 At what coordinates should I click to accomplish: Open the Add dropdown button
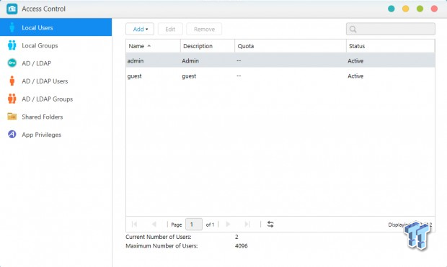(140, 29)
